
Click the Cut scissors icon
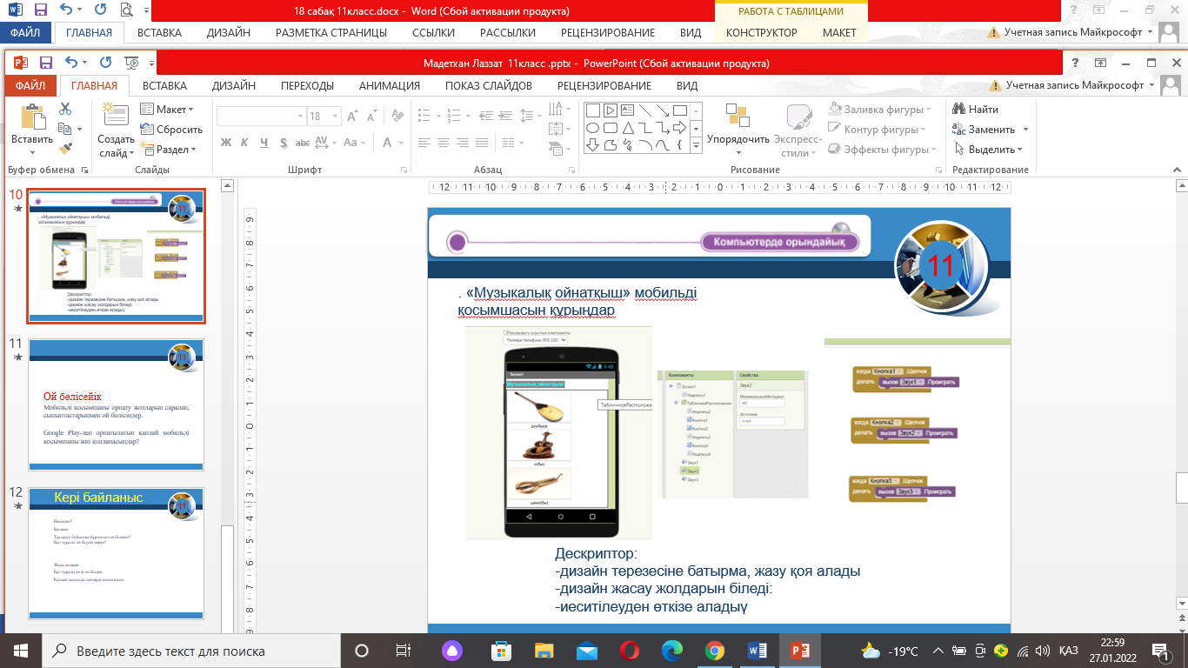coord(65,110)
